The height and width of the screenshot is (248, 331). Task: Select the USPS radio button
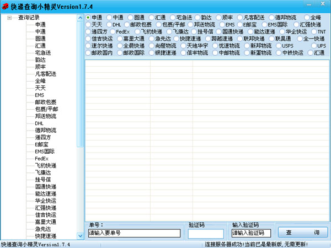tap(279, 46)
